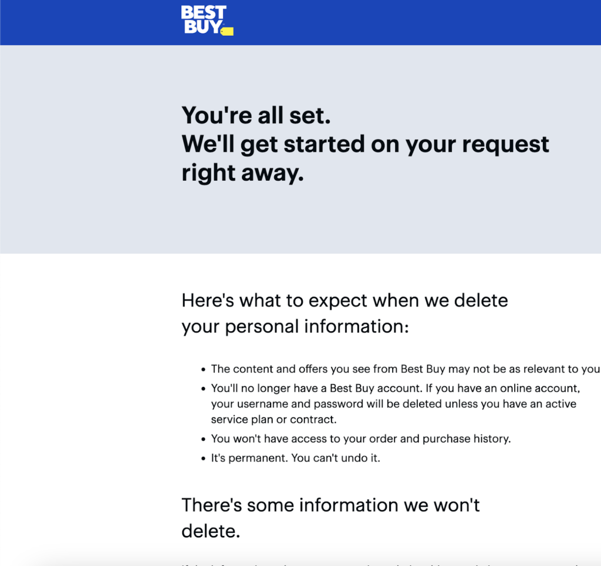This screenshot has width=601, height=566.
Task: Click "It's permanent. You can't undo it." text
Action: point(295,458)
